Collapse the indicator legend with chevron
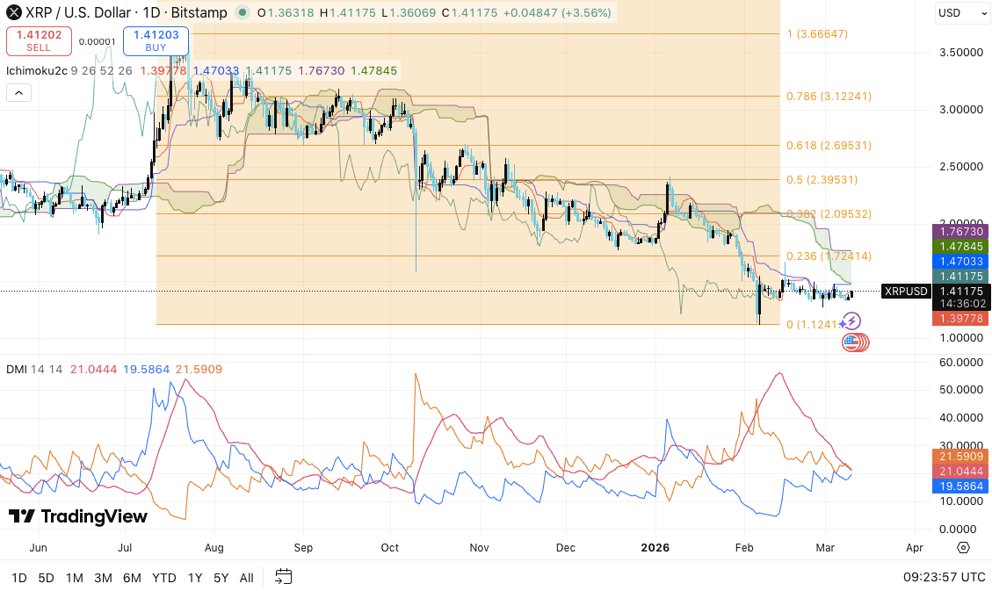 (18, 92)
